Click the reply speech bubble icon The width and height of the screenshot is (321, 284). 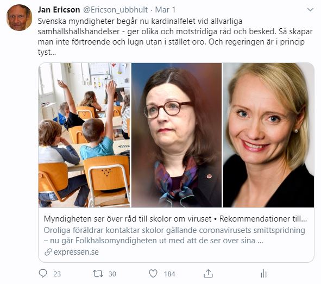tap(43, 274)
